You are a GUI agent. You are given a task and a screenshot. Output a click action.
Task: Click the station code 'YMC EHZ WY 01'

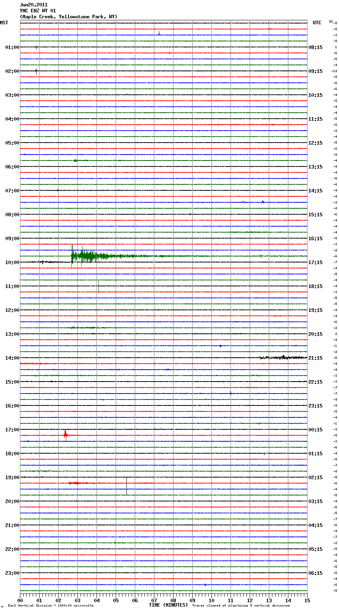[38, 11]
